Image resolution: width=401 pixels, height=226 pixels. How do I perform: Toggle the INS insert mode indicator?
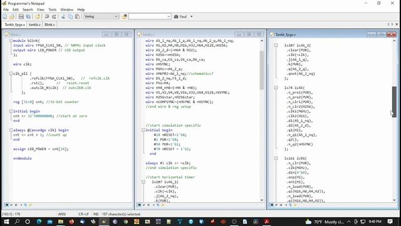tap(96, 214)
